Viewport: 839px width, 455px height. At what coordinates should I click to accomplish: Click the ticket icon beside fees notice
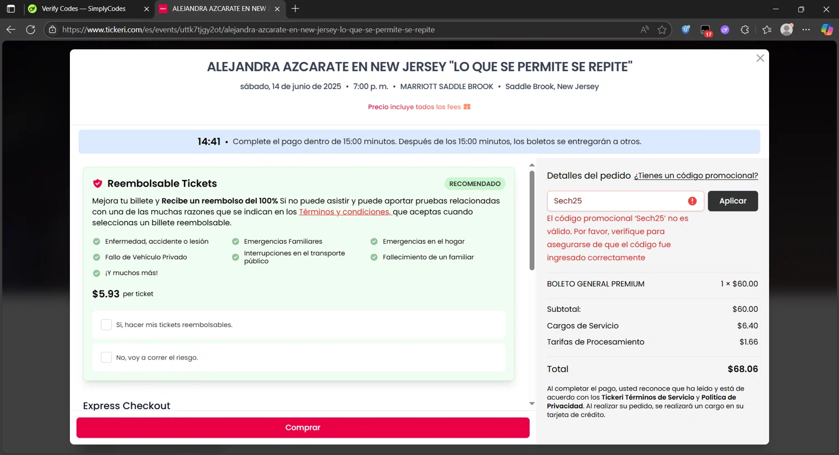point(467,107)
